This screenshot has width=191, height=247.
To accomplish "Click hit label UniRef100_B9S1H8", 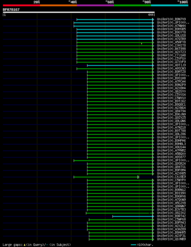I will [171, 78].
